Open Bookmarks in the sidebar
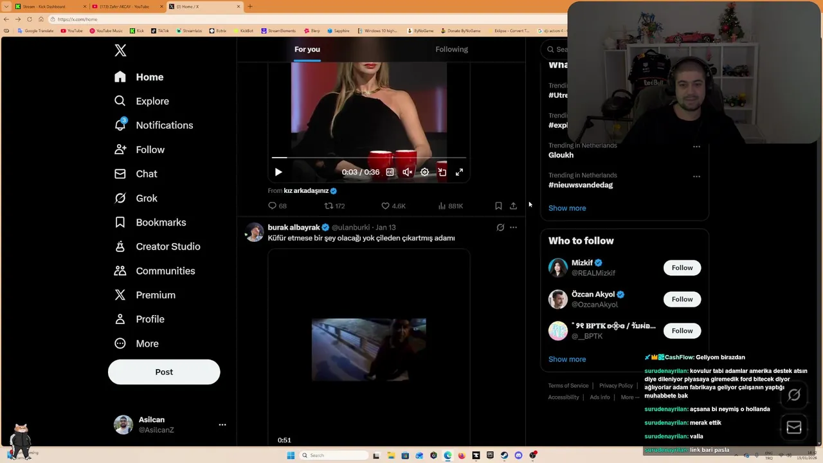823x463 pixels. click(150, 222)
